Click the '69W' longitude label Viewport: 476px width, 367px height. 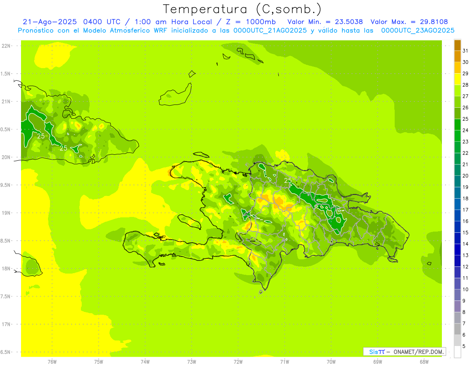pos(378,362)
